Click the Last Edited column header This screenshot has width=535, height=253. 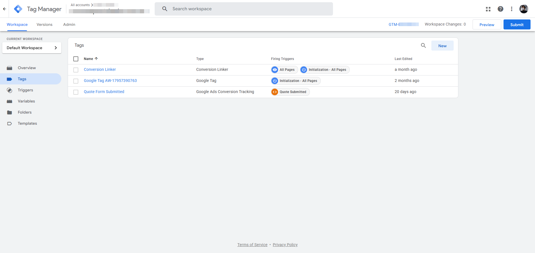pyautogui.click(x=403, y=59)
